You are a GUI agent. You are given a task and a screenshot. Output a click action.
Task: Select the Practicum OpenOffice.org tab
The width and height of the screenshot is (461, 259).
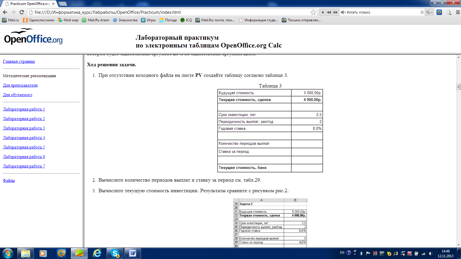pos(30,4)
